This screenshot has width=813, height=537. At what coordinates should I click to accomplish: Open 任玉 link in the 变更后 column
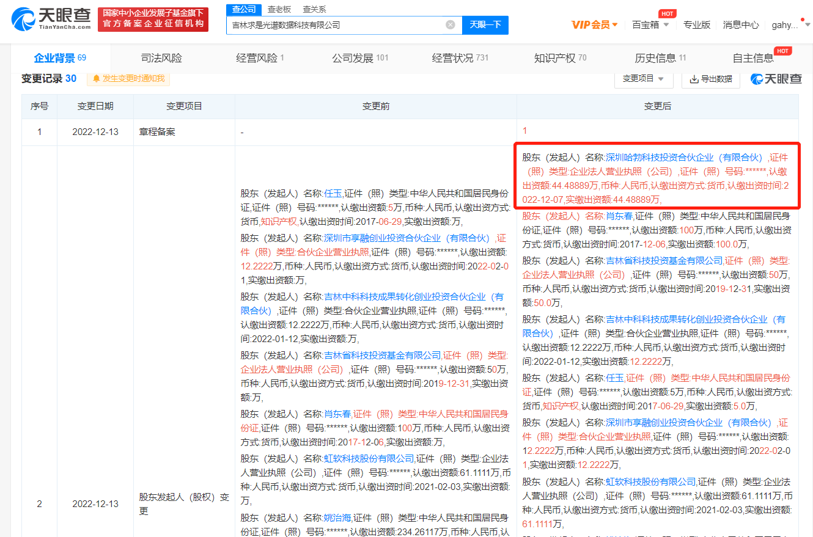pos(615,378)
